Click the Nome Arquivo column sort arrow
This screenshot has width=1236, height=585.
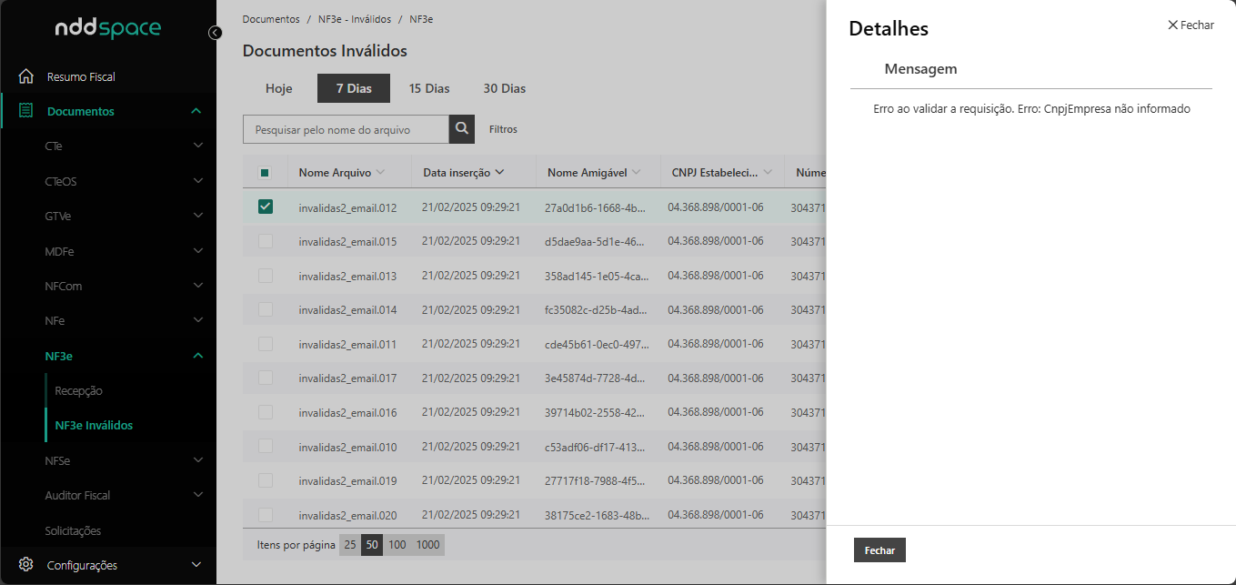coord(380,172)
